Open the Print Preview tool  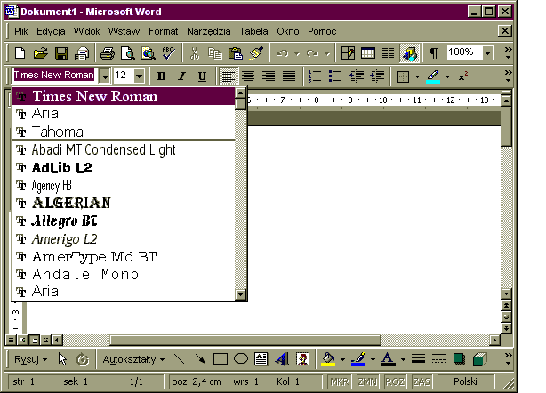[x=127, y=53]
